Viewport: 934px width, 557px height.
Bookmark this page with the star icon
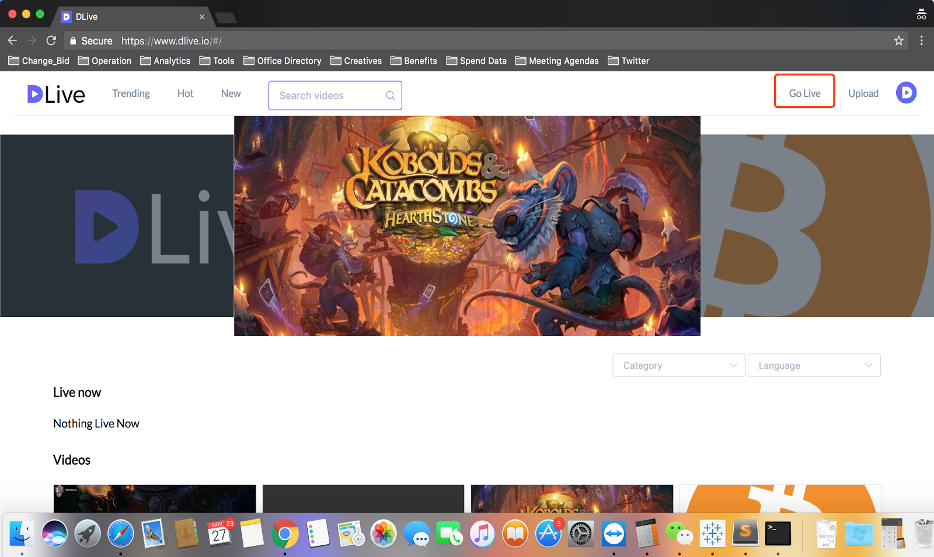(x=898, y=41)
